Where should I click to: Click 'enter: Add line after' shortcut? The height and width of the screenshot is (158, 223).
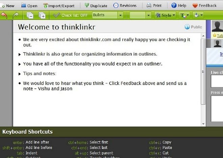(31, 142)
